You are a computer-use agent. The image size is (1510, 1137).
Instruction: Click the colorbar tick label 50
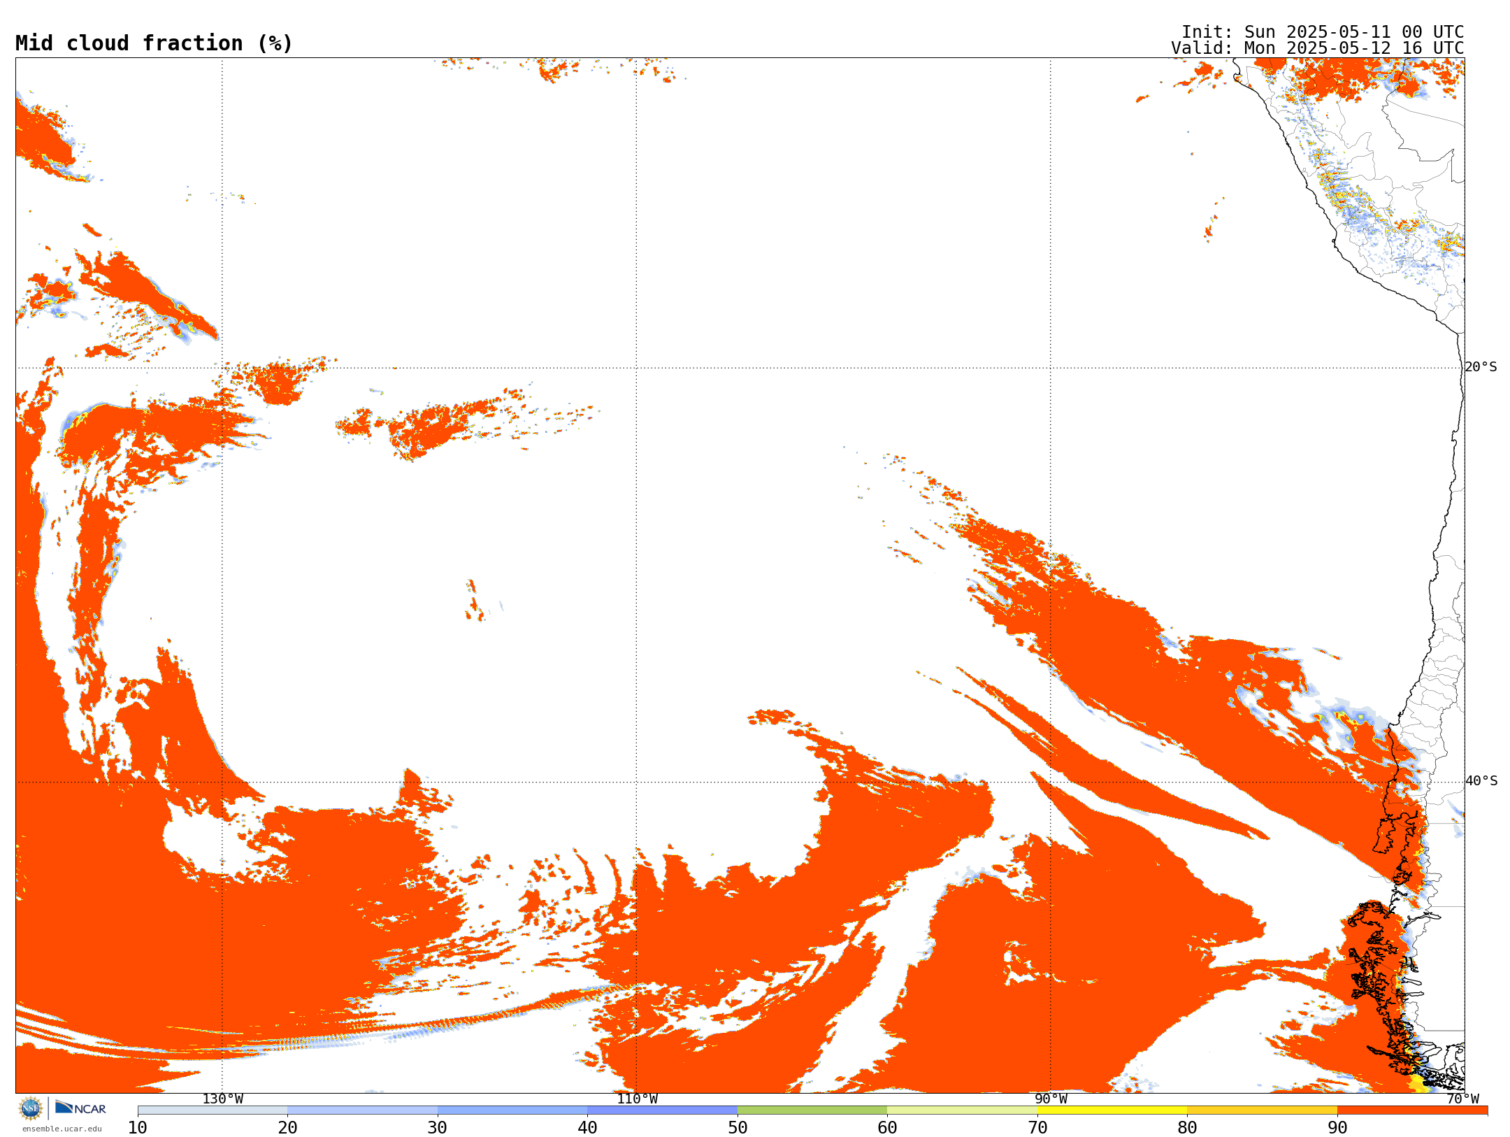[x=738, y=1127]
